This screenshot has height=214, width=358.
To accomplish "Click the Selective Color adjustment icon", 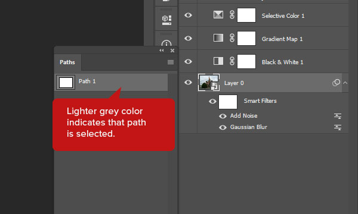I will tap(218, 15).
